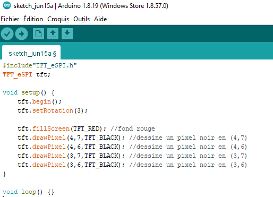The image size is (273, 197).
Task: Open a sketch with the up-arrow icon
Action: pos(53,33)
